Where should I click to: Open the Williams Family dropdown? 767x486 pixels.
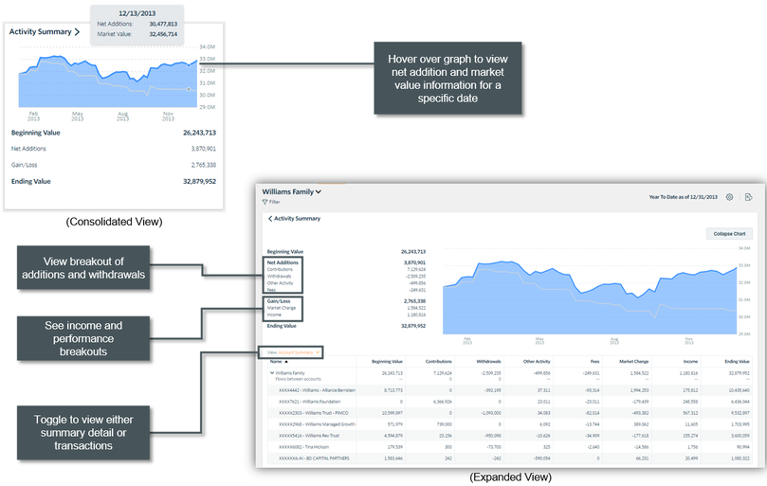[x=318, y=192]
